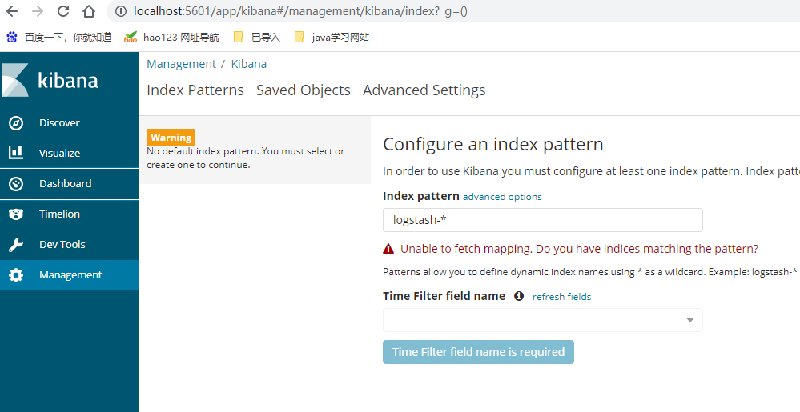Click the browser address bar URL
The width and height of the screenshot is (800, 412).
pyautogui.click(x=300, y=11)
